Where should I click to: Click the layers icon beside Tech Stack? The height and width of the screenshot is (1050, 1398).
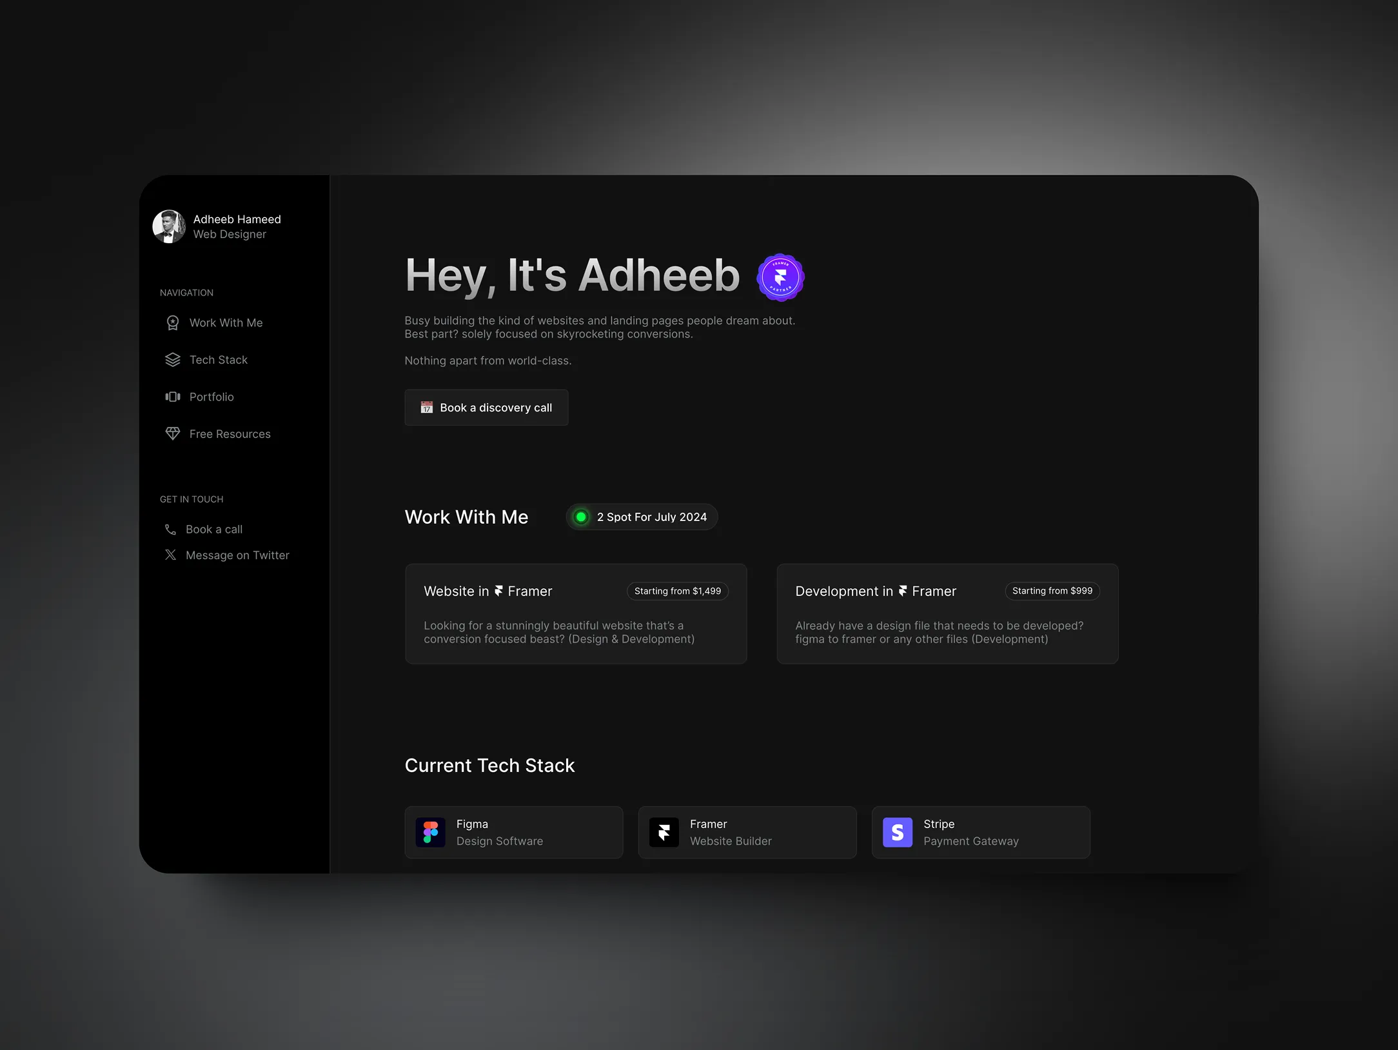pos(173,360)
